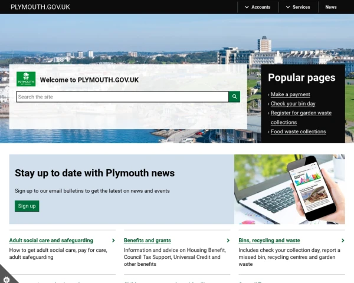Click the arrow beside Adult social care
Screen dimensions: 354x283
(x=113, y=241)
